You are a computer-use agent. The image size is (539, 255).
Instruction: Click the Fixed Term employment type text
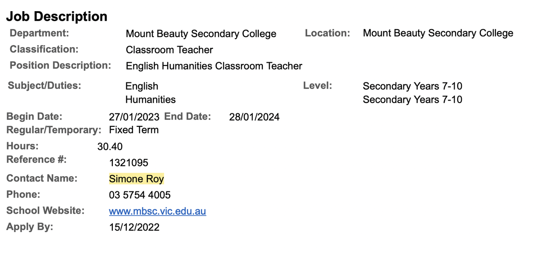[x=134, y=130]
